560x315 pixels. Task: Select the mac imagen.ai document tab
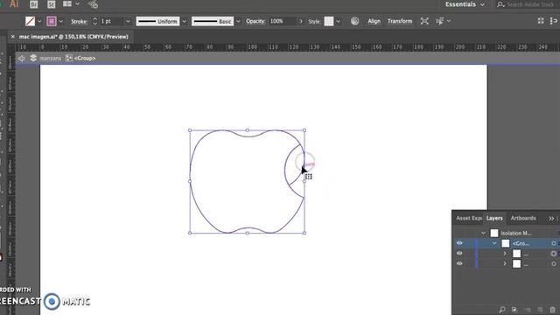pyautogui.click(x=73, y=37)
